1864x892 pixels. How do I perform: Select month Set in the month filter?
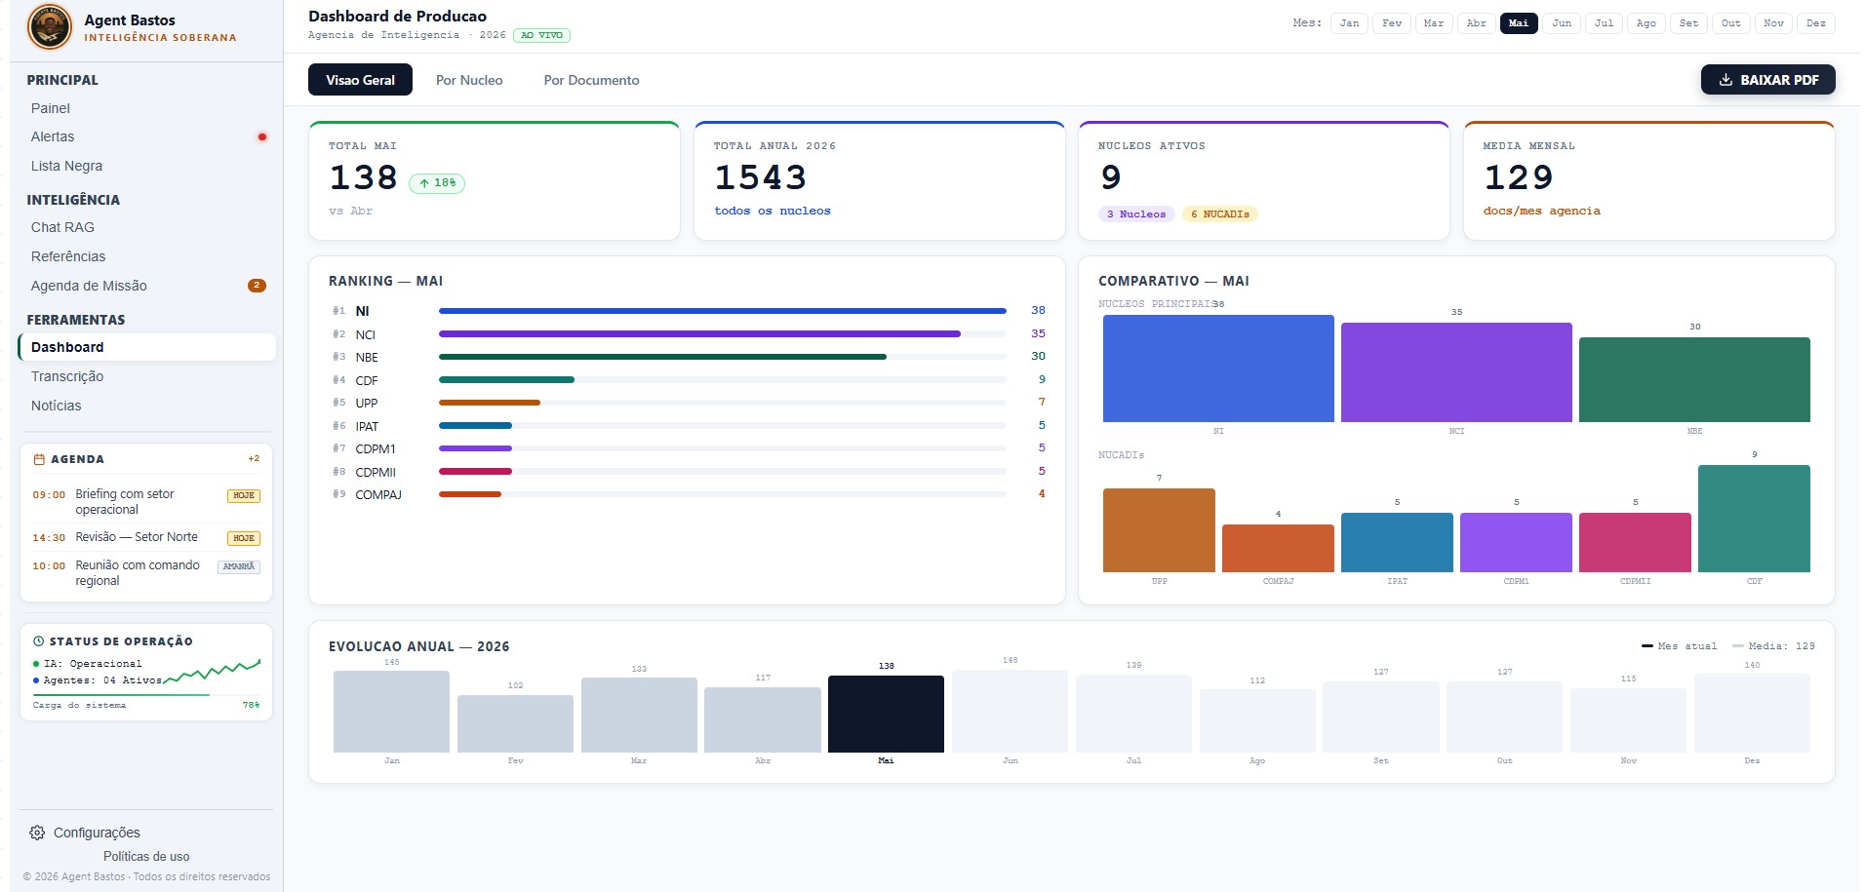click(x=1688, y=23)
